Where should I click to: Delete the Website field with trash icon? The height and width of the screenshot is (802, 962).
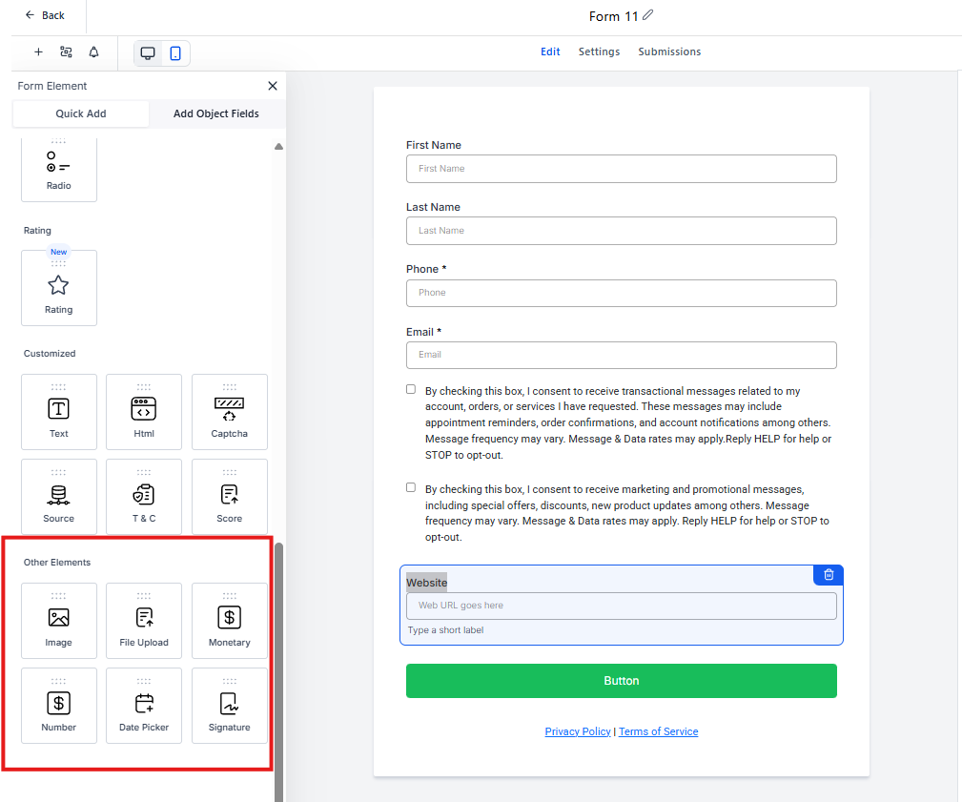(829, 575)
